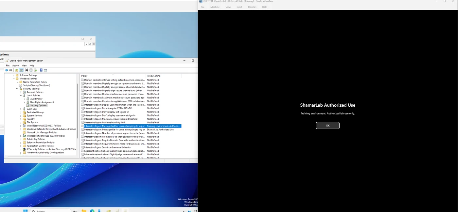Screen dimensions: 458x212
Task: Expand the Name Resolution Policy node
Action: pos(17,82)
